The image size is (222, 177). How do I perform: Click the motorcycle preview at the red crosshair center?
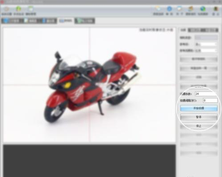pos(89,85)
